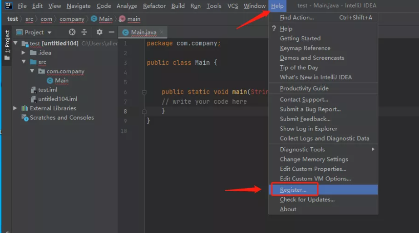419x233 pixels.
Task: Hide the Project panel with minus icon
Action: [111, 32]
